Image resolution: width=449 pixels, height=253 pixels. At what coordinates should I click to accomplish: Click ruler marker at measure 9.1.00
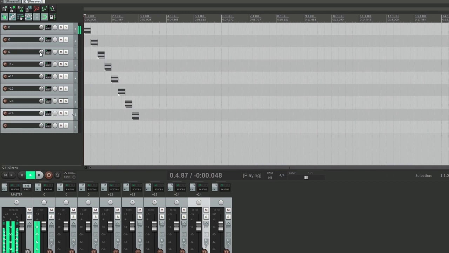coord(309,16)
